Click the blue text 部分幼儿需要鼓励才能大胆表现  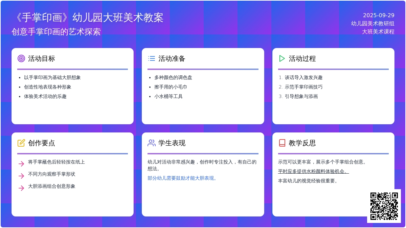pos(182,178)
